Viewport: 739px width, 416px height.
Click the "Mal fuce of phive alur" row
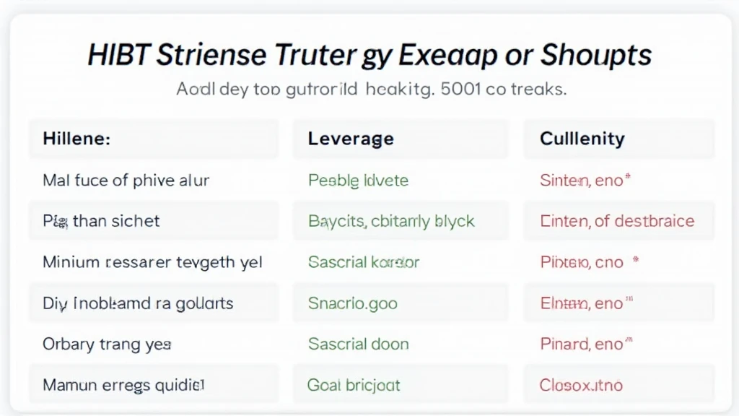(x=126, y=181)
